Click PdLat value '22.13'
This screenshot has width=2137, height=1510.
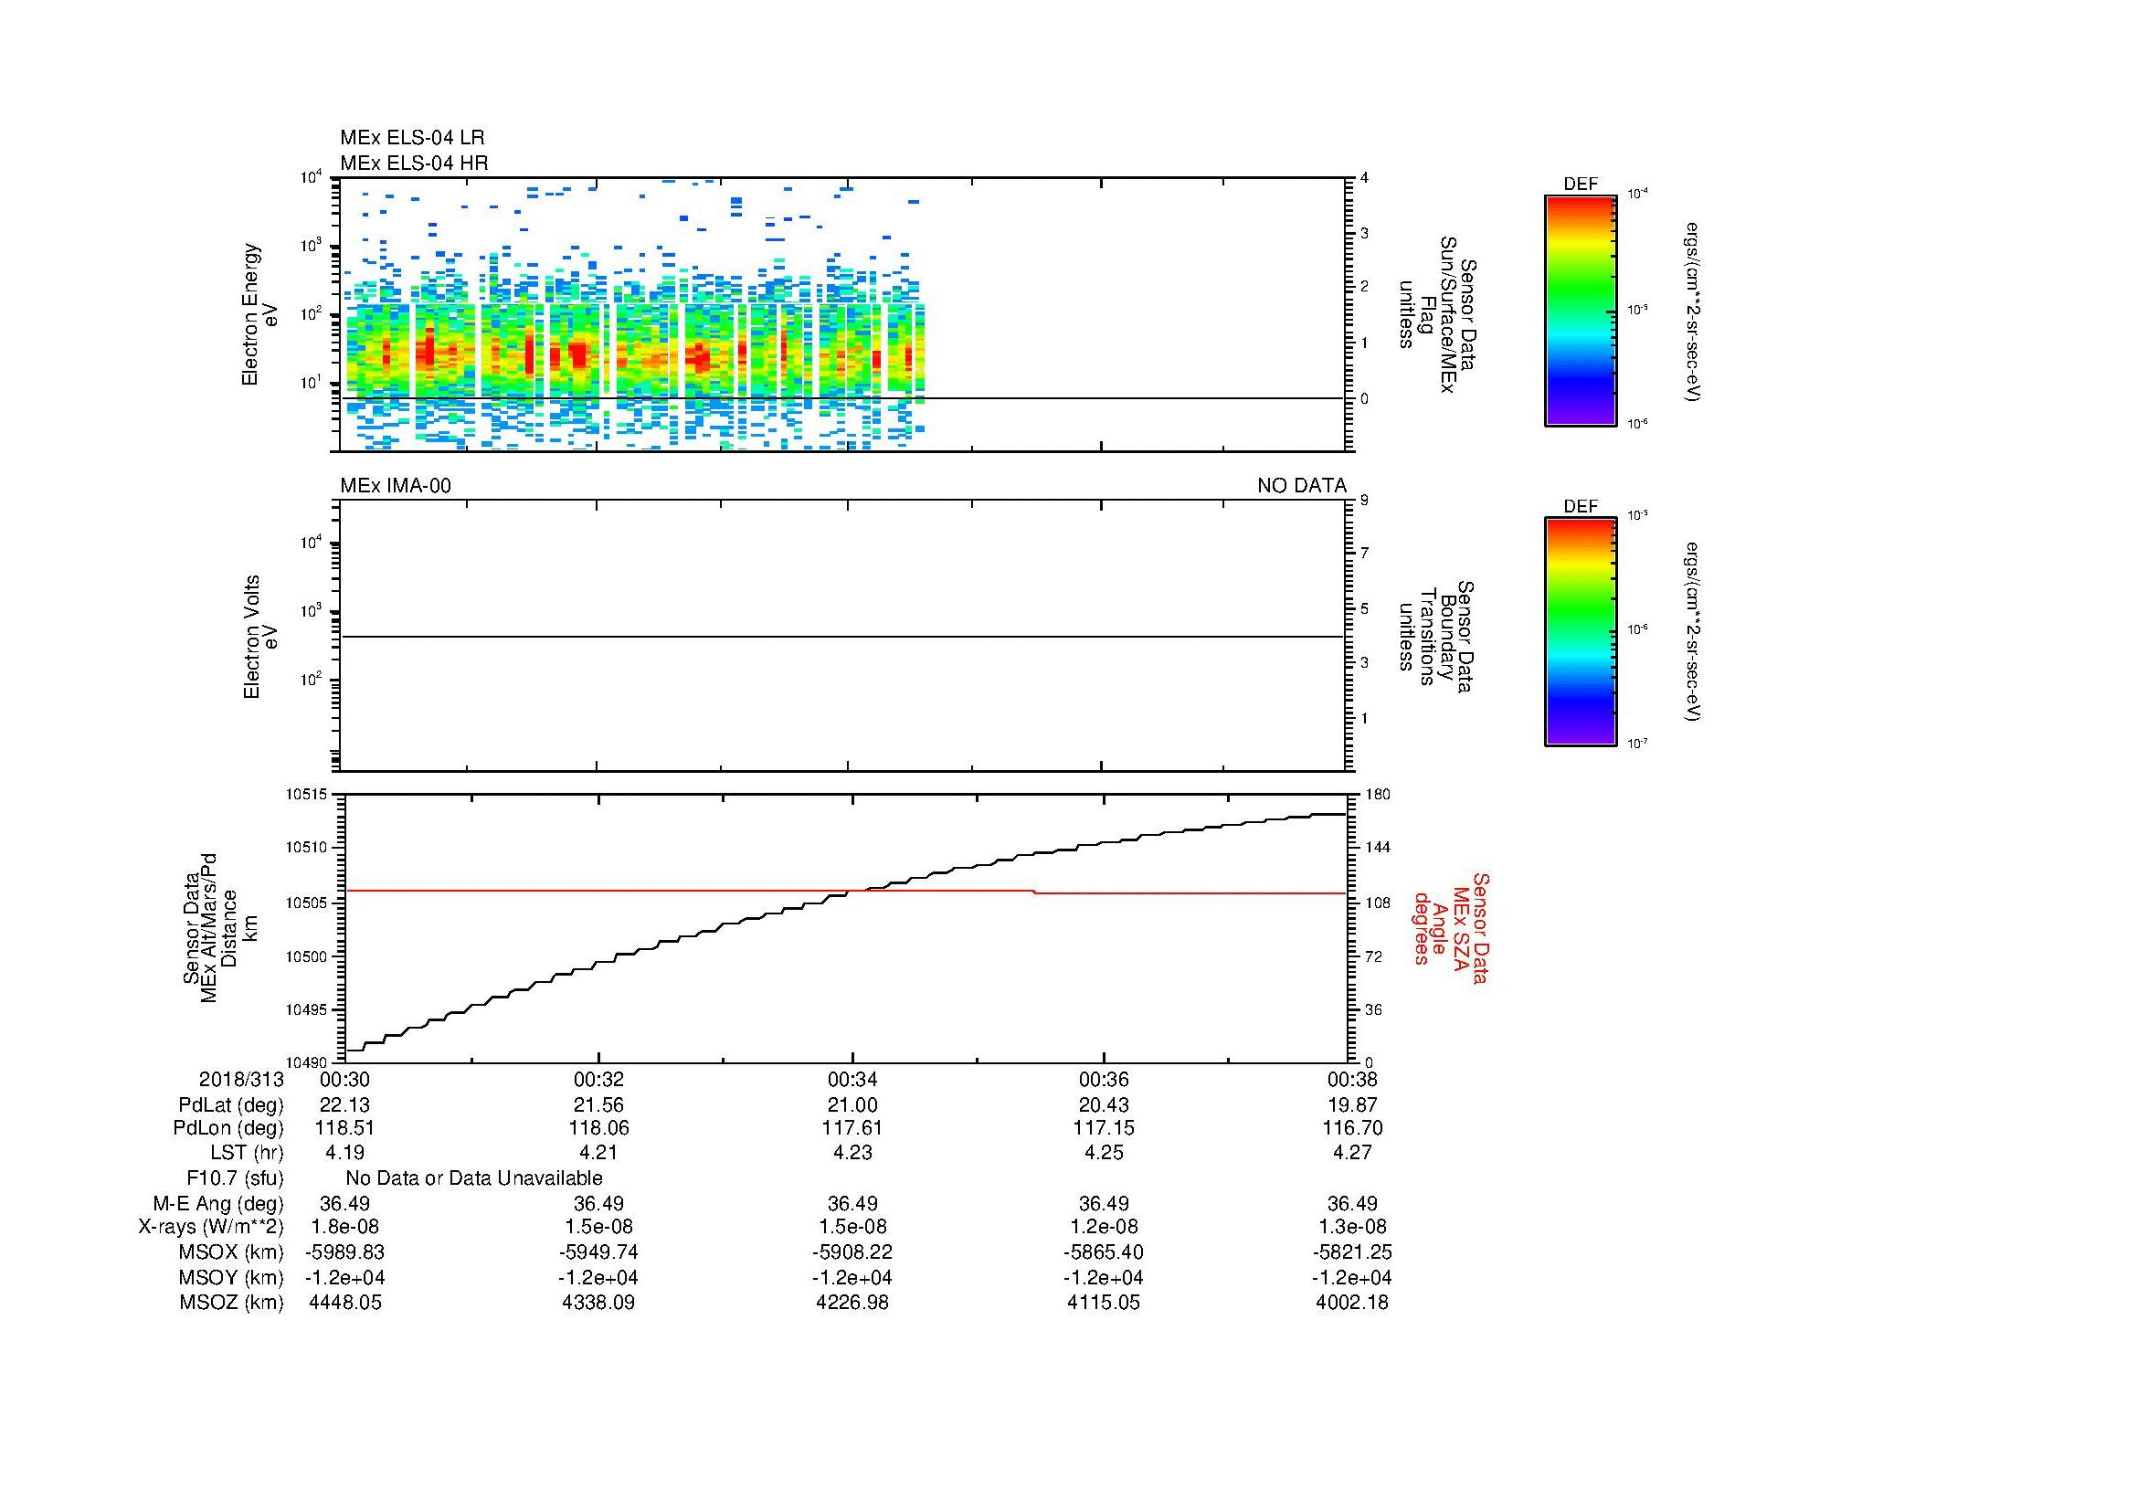[x=344, y=1105]
